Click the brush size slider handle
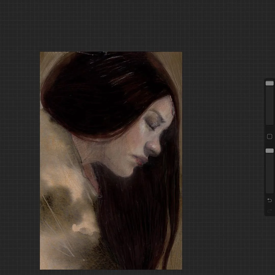Viewport: 275px width, 275px height. pyautogui.click(x=270, y=83)
